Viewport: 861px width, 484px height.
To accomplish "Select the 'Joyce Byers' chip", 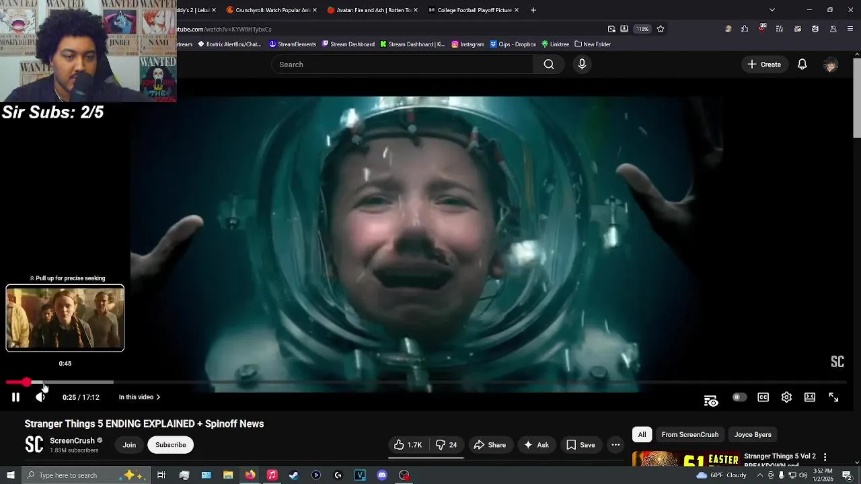I will [753, 435].
